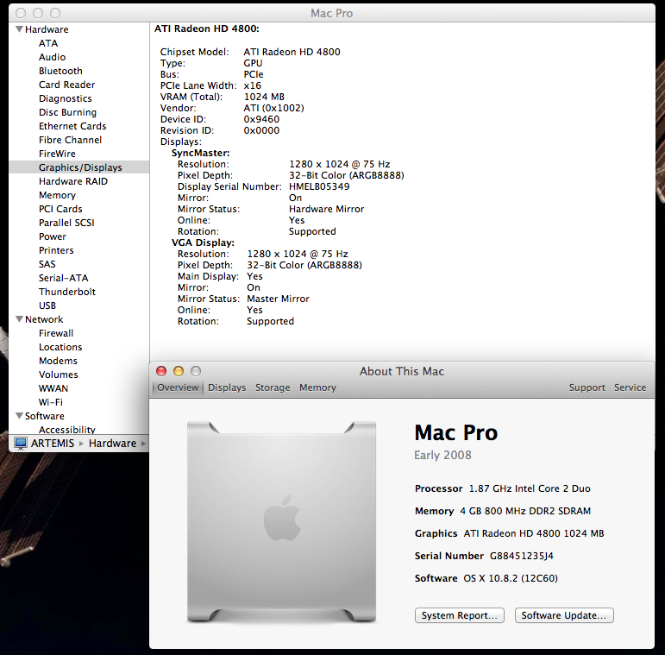Switch to the Memory tab in About This Mac
Viewport: 665px width, 655px height.
[x=317, y=387]
